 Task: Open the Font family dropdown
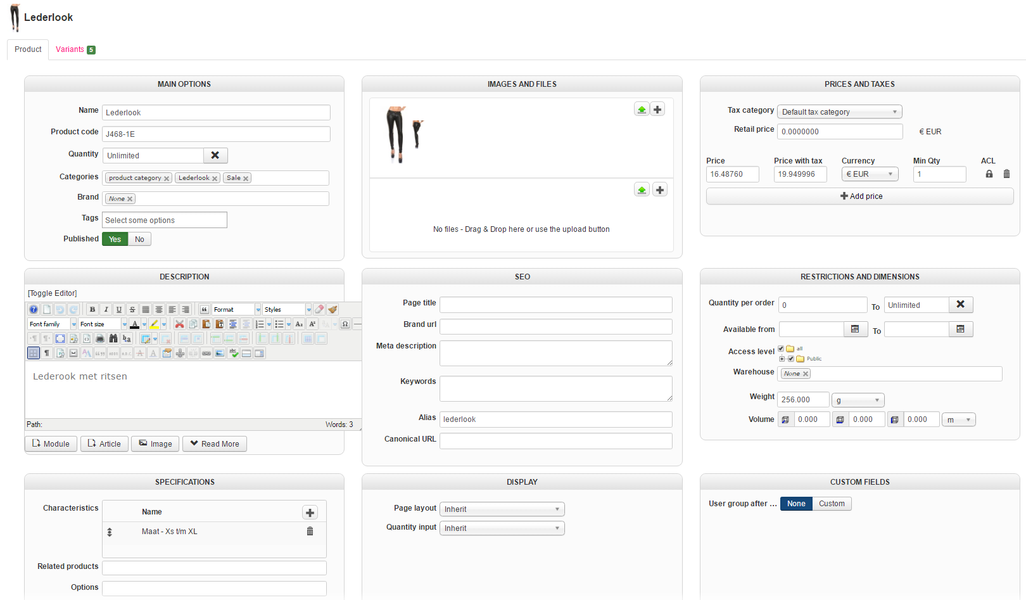[53, 324]
